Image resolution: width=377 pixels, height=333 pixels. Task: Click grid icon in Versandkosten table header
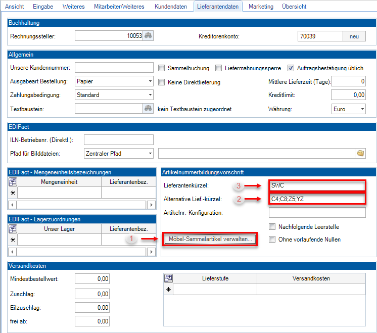click(169, 278)
